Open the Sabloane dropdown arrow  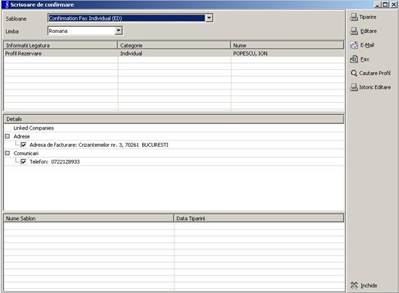[x=209, y=18]
